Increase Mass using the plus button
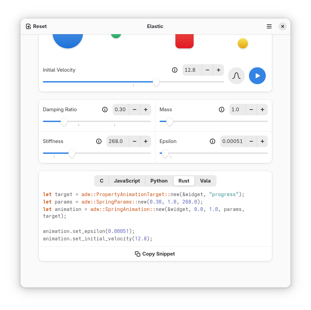The image size is (311, 310). click(262, 110)
